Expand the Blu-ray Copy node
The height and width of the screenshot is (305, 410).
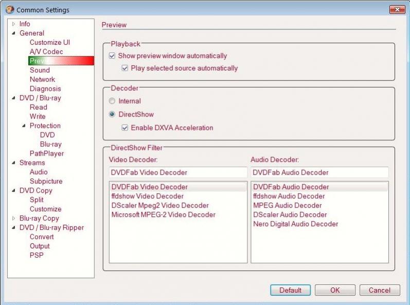(14, 218)
